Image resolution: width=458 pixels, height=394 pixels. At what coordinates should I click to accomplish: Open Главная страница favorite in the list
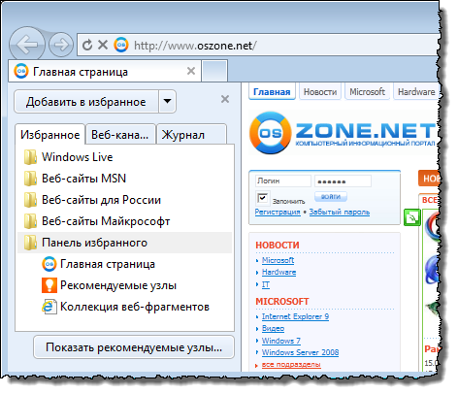click(125, 264)
